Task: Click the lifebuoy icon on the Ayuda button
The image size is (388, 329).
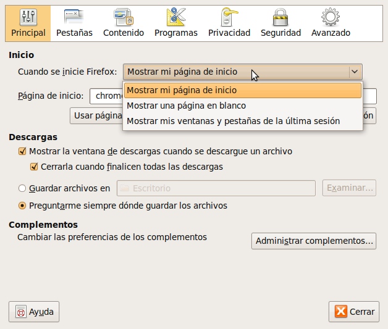Action: [x=20, y=312]
